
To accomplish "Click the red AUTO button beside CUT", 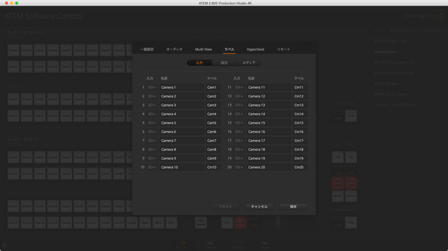I will [x=240, y=223].
